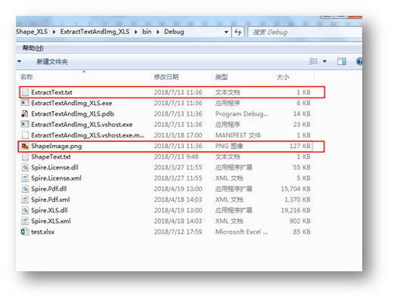Click the vshost.exe manifest file icon
The height and width of the screenshot is (303, 394).
pos(25,135)
